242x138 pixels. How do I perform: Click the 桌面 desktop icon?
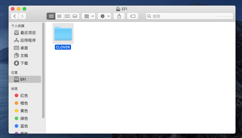point(17,48)
